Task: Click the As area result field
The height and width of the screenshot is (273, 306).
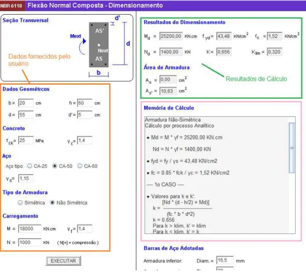Action: point(168,80)
